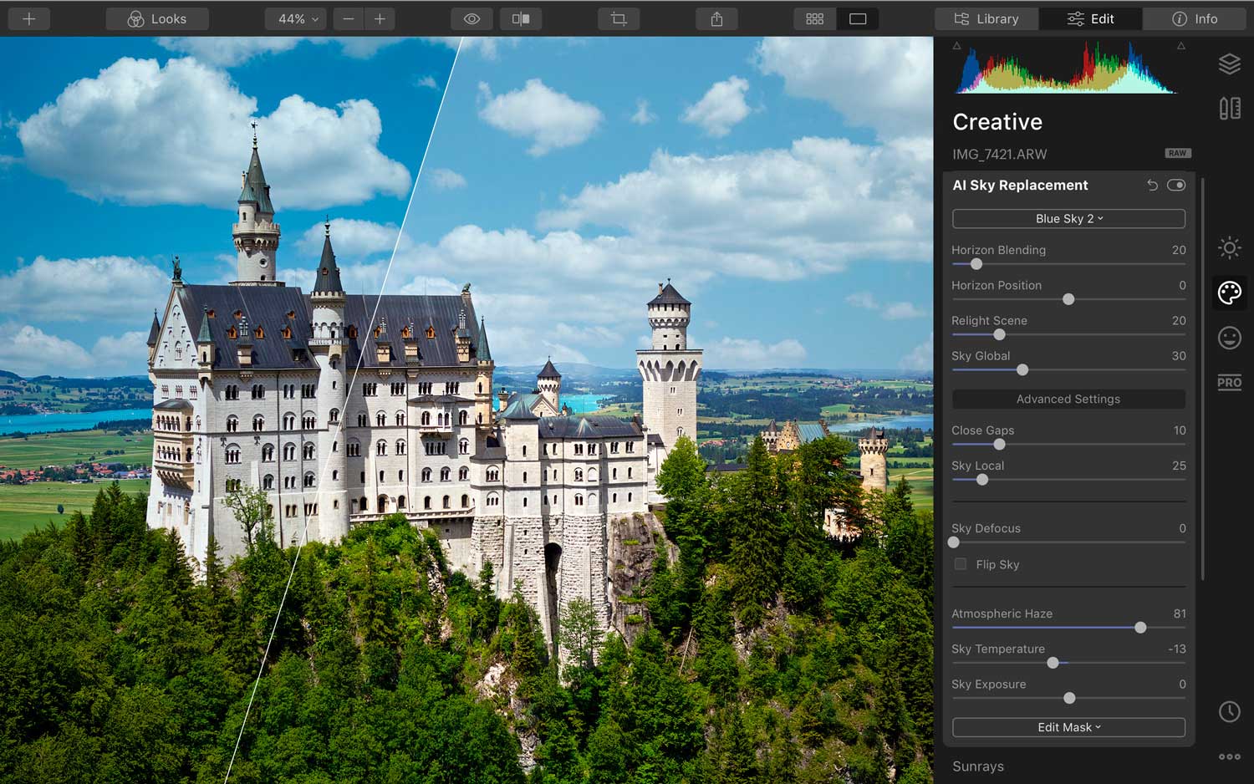Toggle the eye quick preview button

point(472,18)
